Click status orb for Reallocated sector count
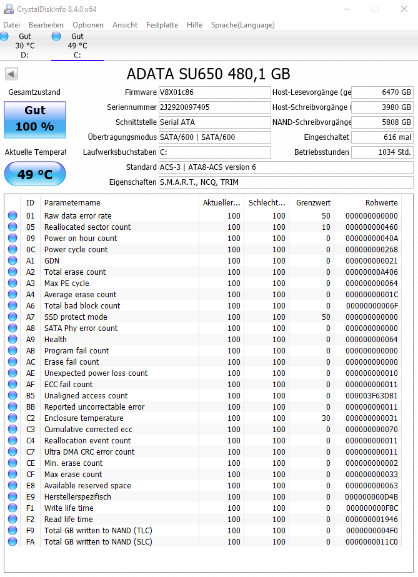 [x=12, y=227]
